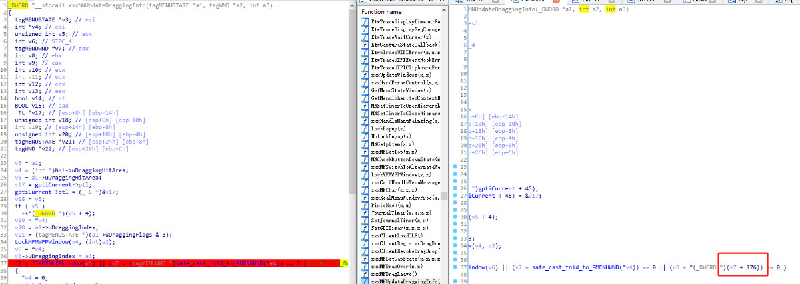Click function icon beside LockPopup(x)

coord(365,128)
